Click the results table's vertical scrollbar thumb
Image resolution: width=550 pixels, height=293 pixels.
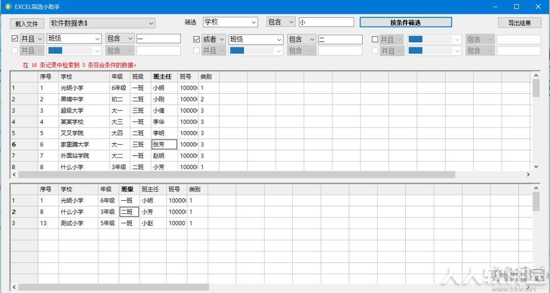coord(536,202)
